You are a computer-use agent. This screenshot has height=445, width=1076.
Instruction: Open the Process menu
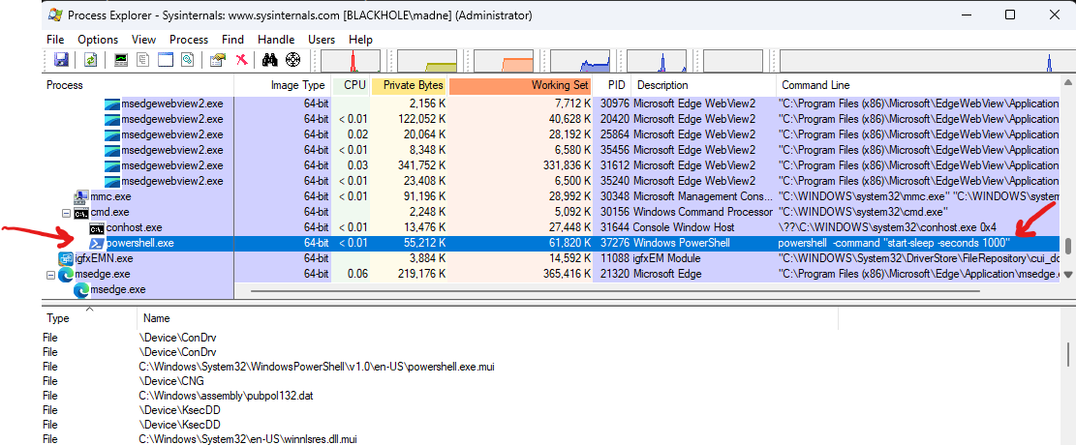pos(189,39)
